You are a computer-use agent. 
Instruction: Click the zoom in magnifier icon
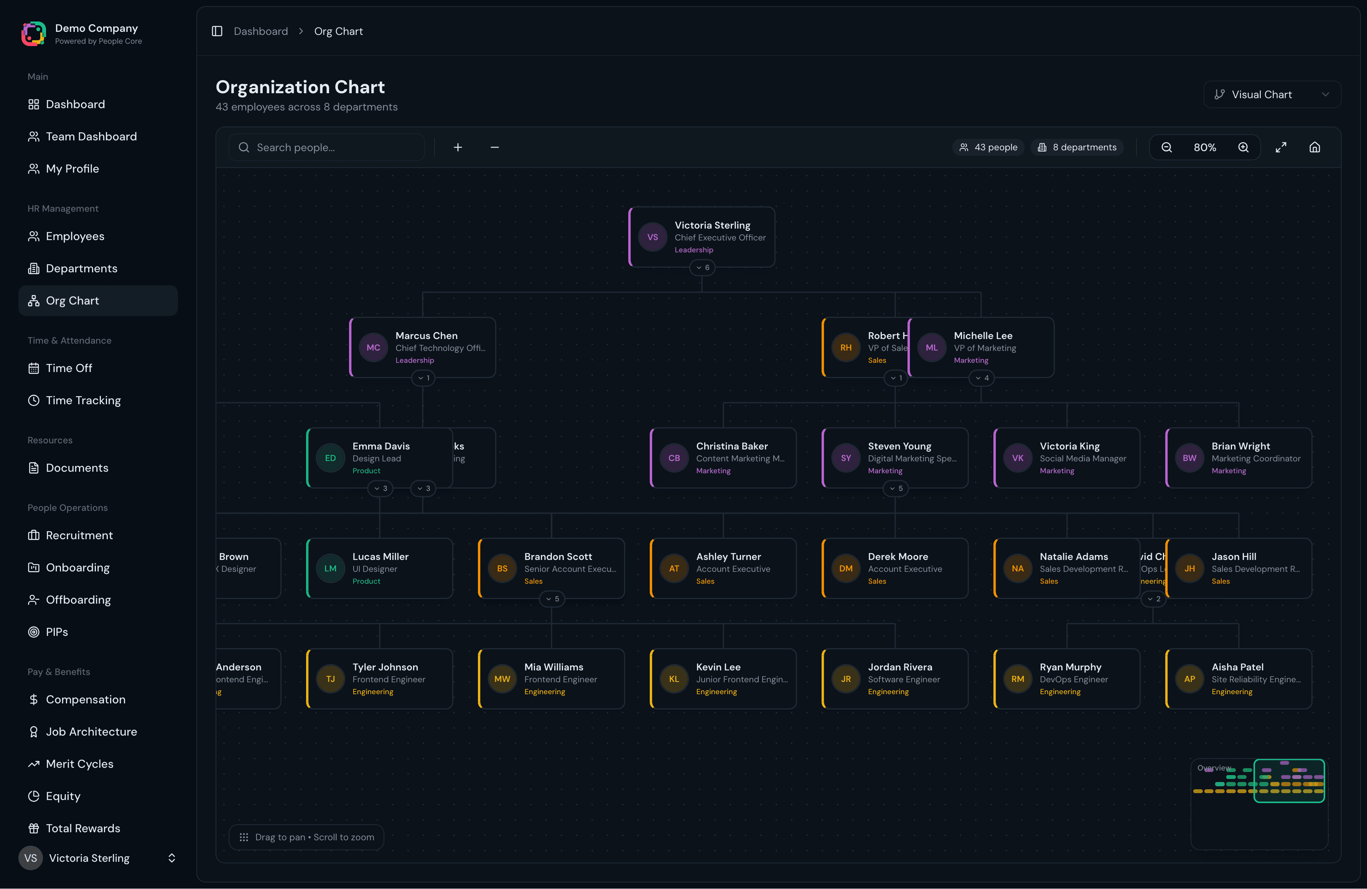tap(1243, 147)
